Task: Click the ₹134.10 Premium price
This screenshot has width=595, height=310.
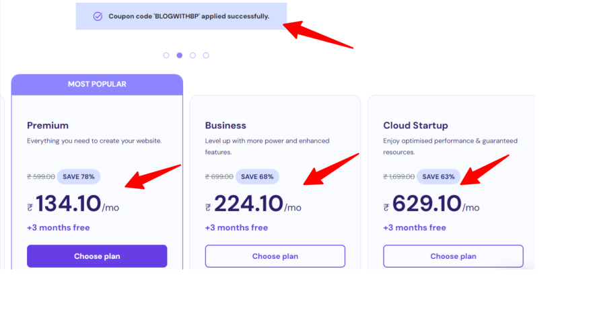Action: point(68,204)
